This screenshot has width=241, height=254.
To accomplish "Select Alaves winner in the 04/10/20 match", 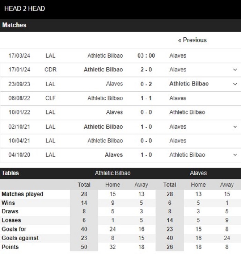I will coord(114,155).
